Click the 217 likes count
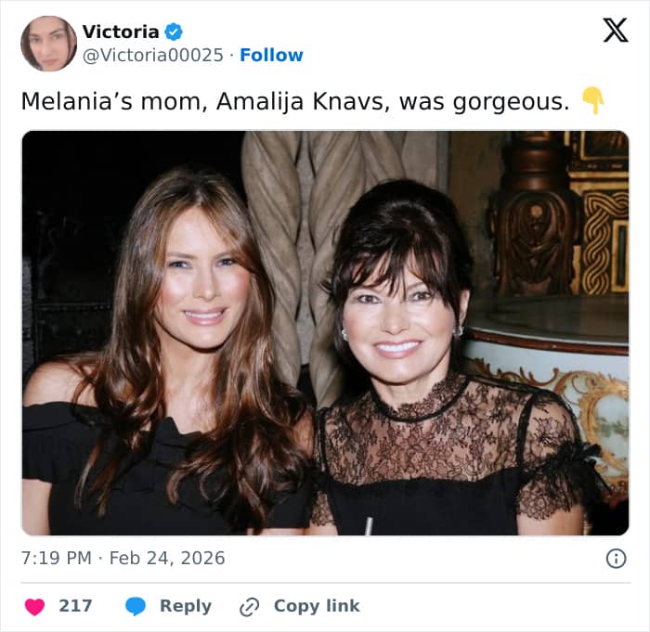 coord(75,606)
